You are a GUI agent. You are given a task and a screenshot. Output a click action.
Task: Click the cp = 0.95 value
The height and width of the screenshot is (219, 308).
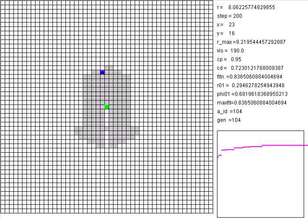click(229, 59)
